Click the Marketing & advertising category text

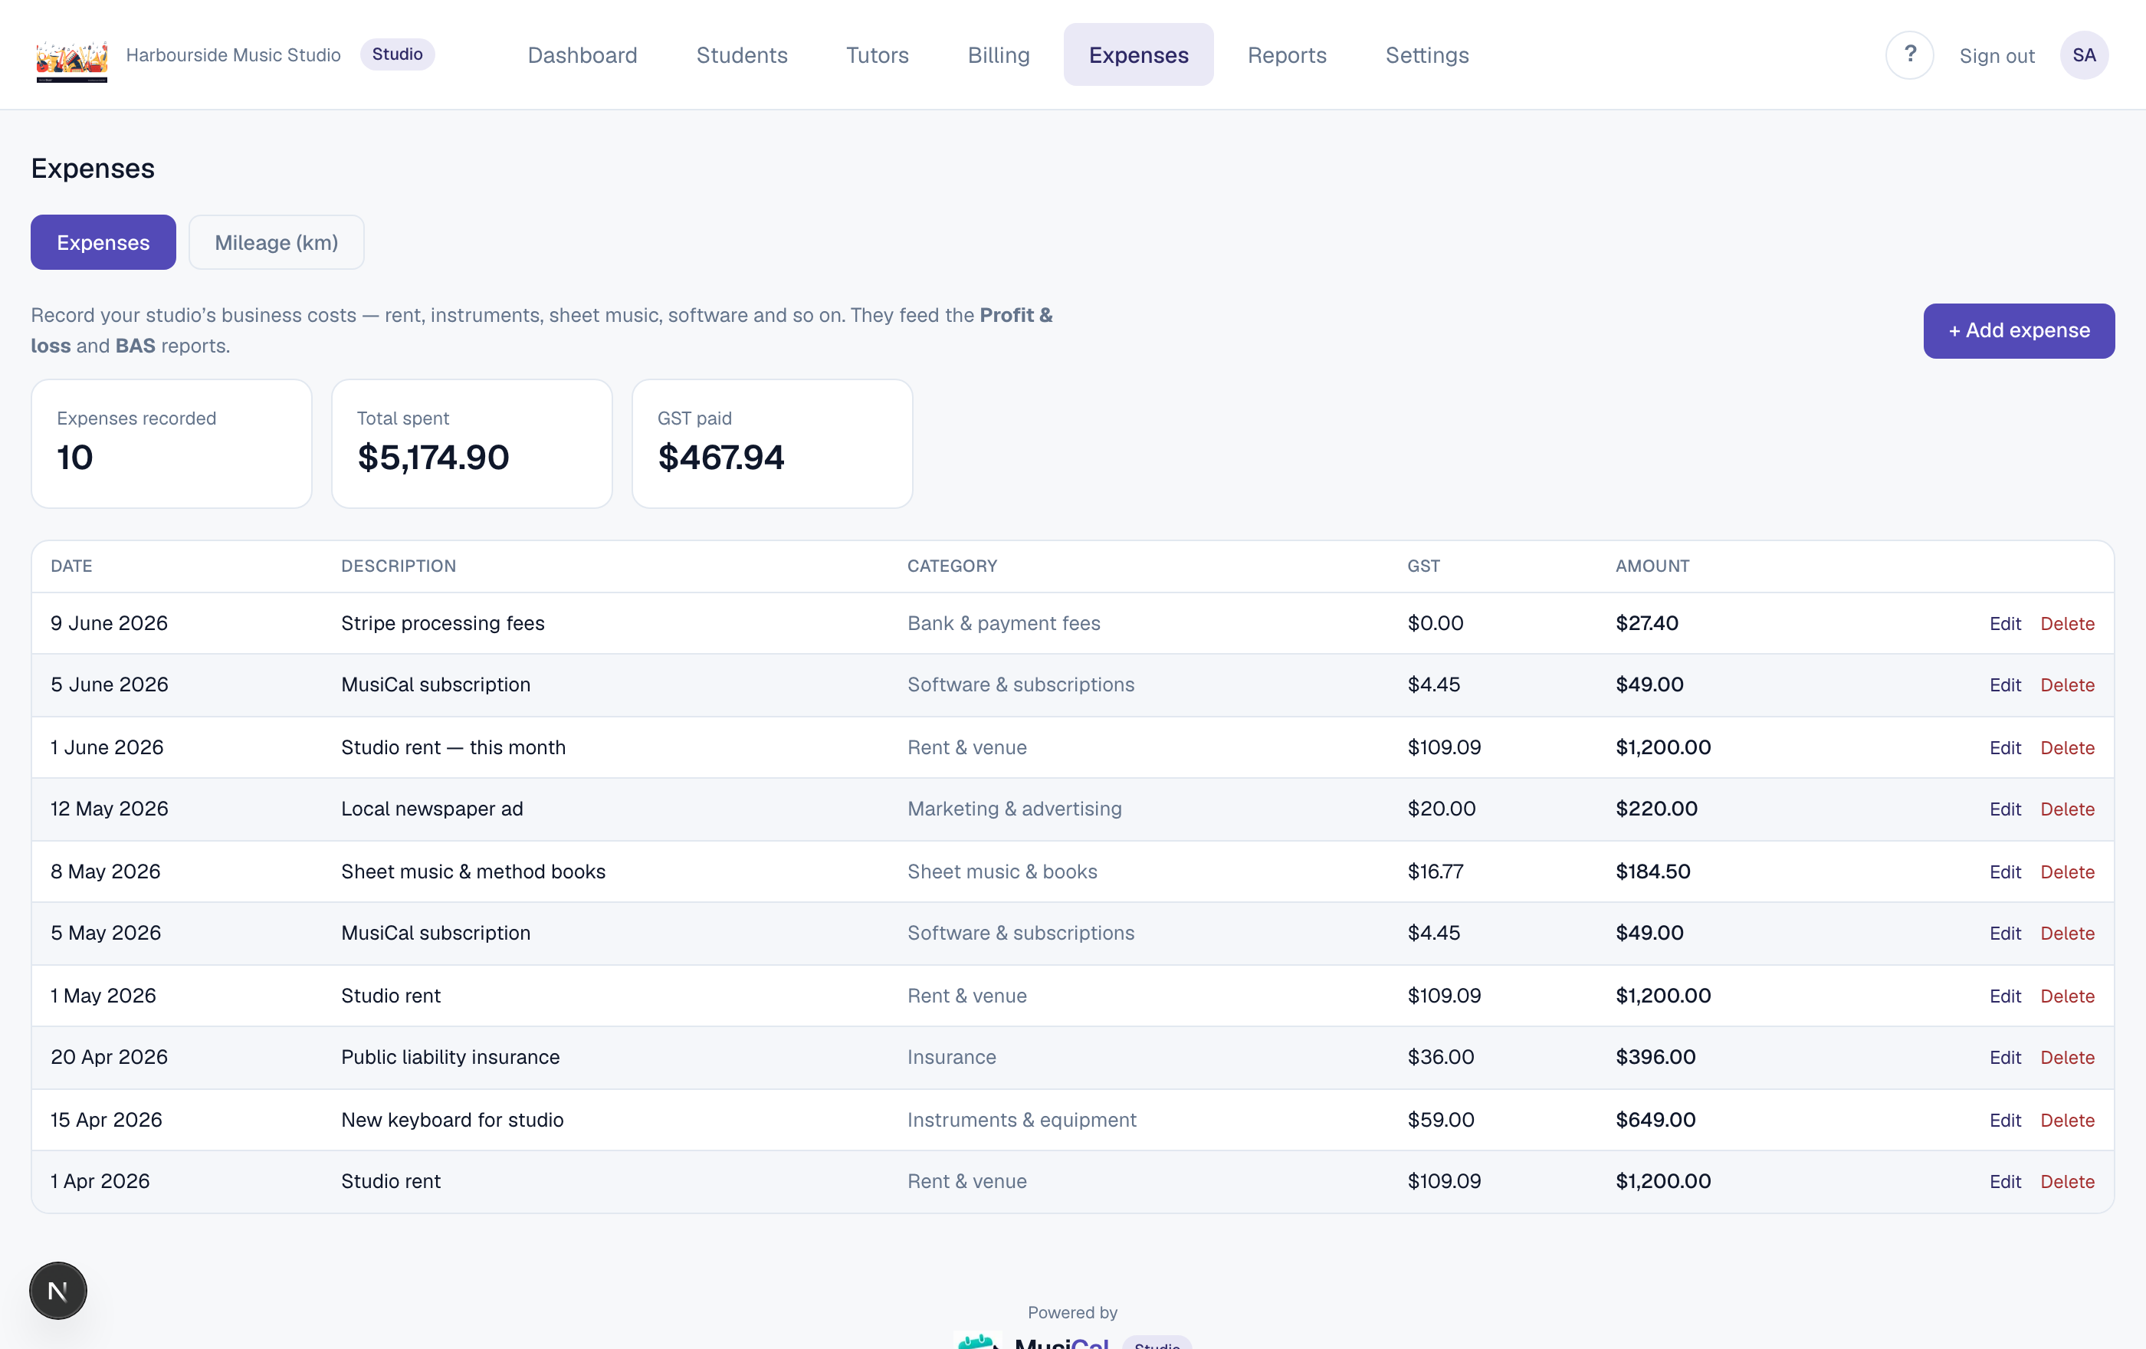tap(1014, 808)
